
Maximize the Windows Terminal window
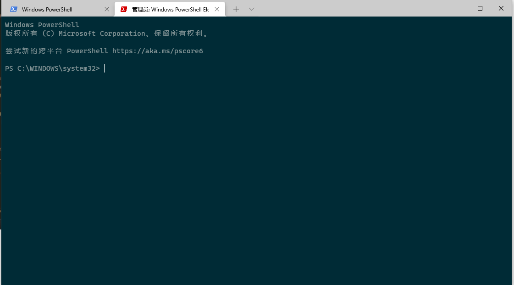[480, 8]
